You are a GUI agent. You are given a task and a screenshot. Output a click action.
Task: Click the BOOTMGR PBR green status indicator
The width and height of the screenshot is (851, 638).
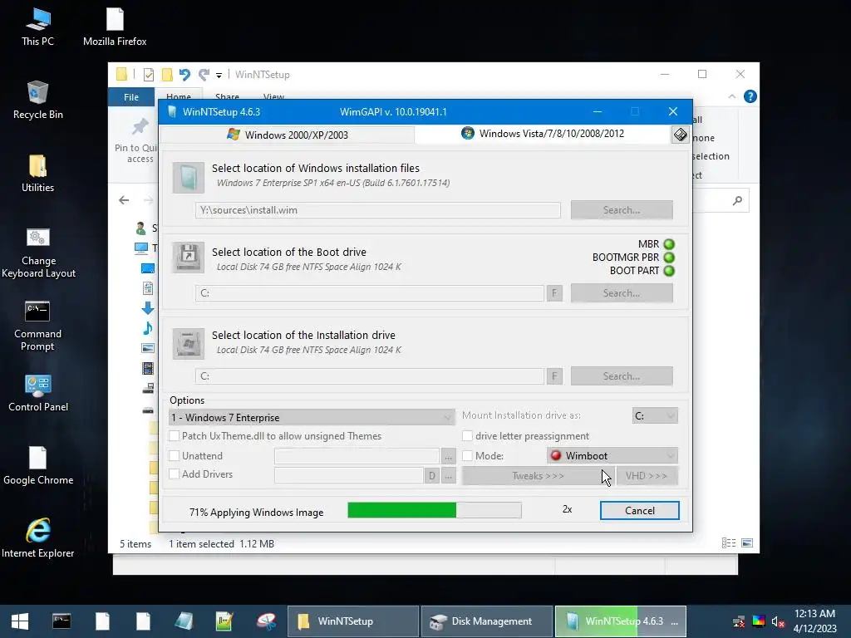(x=669, y=258)
